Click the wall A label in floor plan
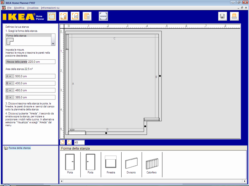 [x=73, y=84]
